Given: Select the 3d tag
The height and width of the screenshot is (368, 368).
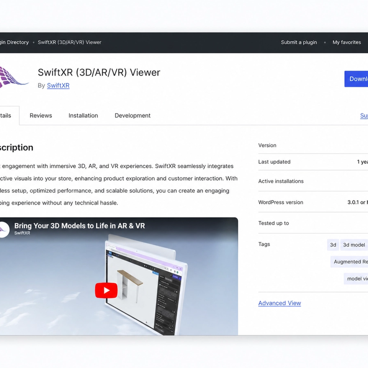Looking at the screenshot, I should pyautogui.click(x=333, y=245).
